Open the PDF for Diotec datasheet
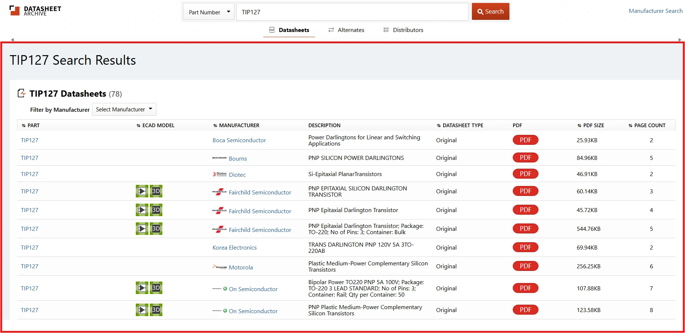The image size is (685, 333). 525,174
